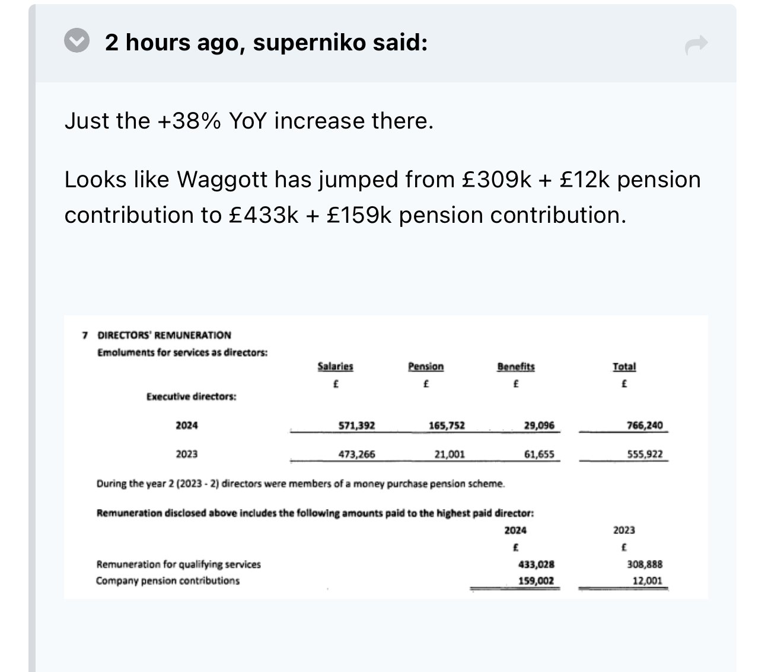Click the "Benefits" column header
This screenshot has width=765, height=672.
(515, 367)
